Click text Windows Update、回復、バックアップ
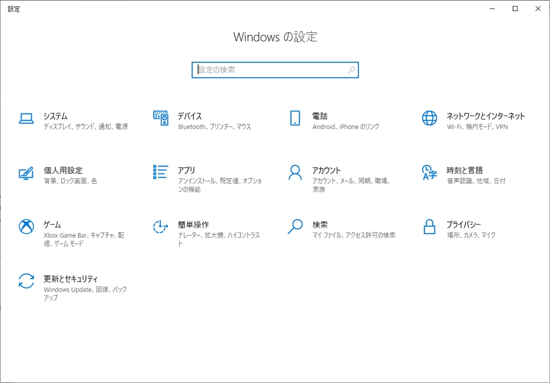 tap(85, 294)
